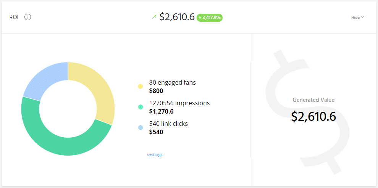378x188 pixels.
Task: Click the green upward trend arrow
Action: pyautogui.click(x=154, y=17)
